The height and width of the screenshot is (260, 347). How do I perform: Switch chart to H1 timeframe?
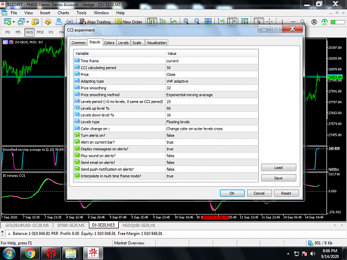coord(51,32)
